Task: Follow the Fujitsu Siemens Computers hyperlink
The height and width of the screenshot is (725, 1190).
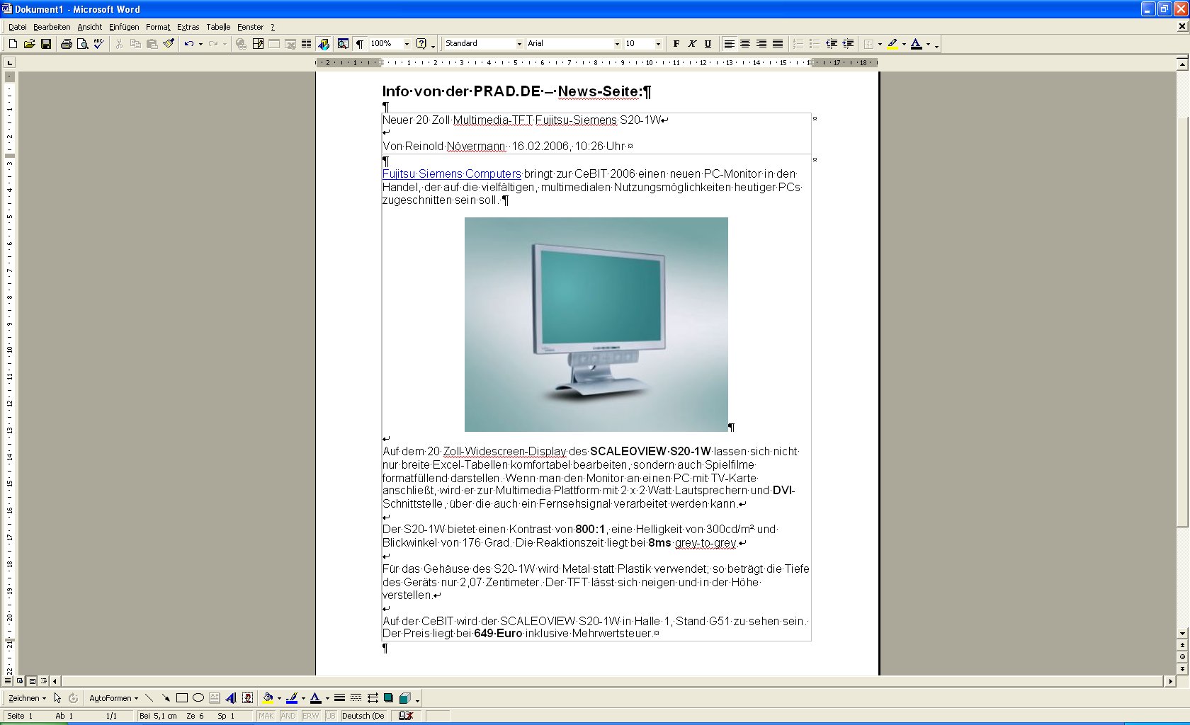Action: 451,174
